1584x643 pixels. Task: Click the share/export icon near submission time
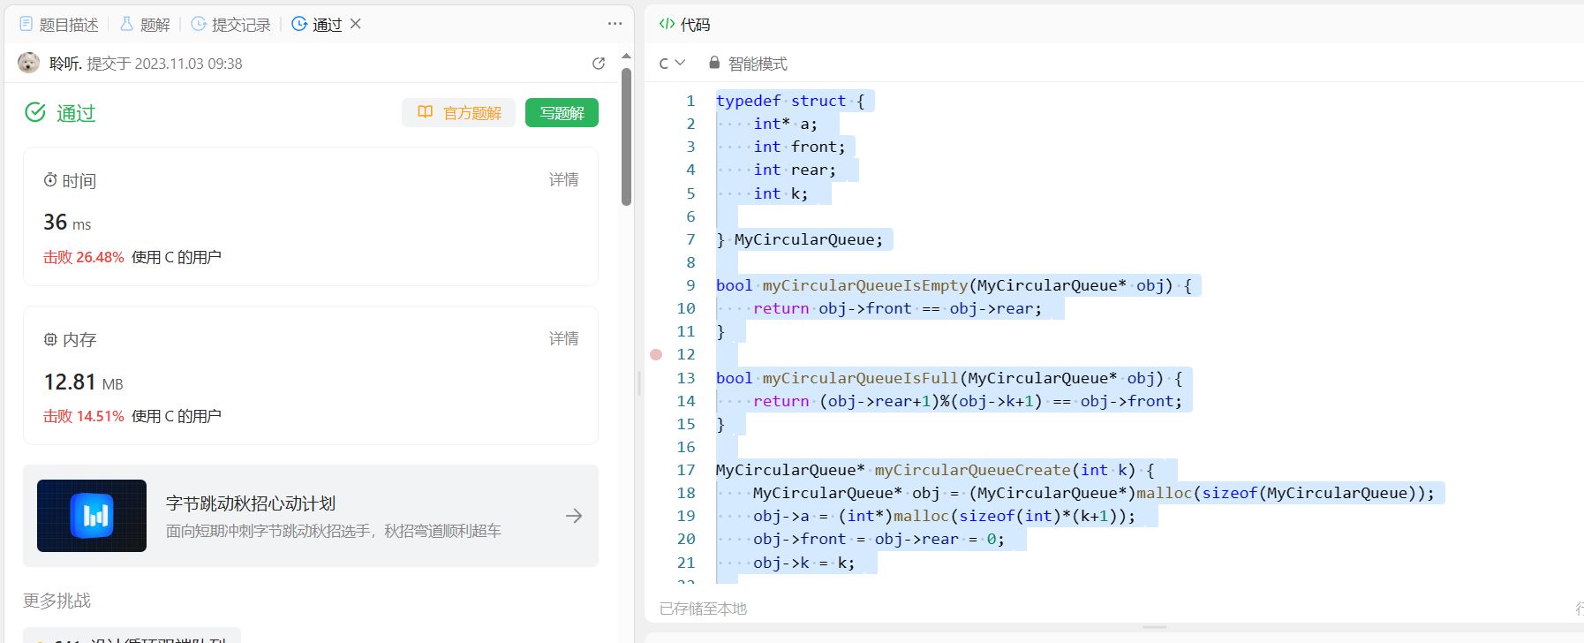[x=599, y=64]
